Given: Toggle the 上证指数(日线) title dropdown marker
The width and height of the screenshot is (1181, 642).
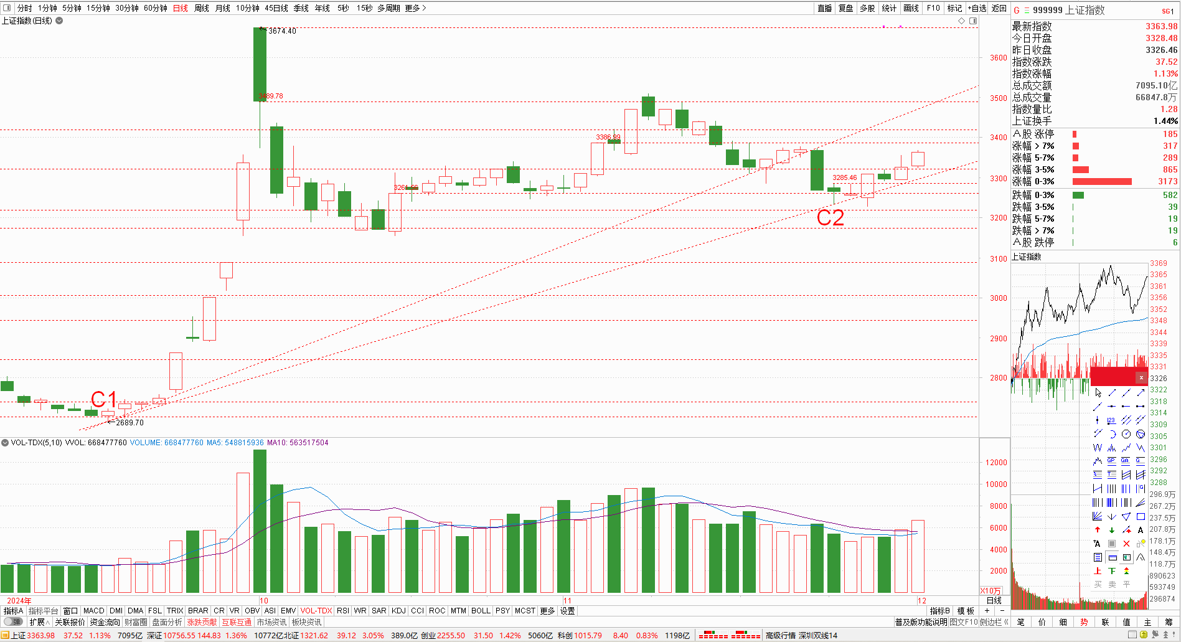Looking at the screenshot, I should (x=59, y=21).
